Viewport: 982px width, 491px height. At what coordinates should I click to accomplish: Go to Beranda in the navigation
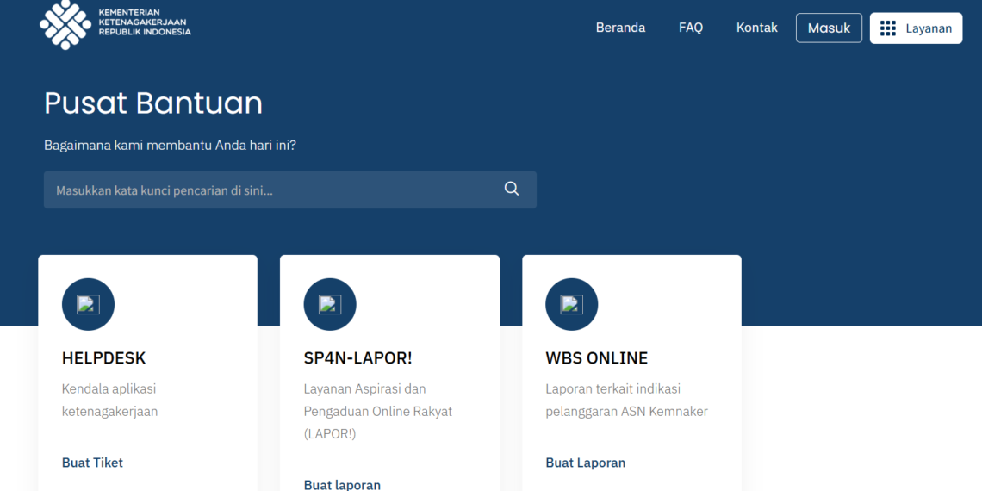pyautogui.click(x=620, y=28)
